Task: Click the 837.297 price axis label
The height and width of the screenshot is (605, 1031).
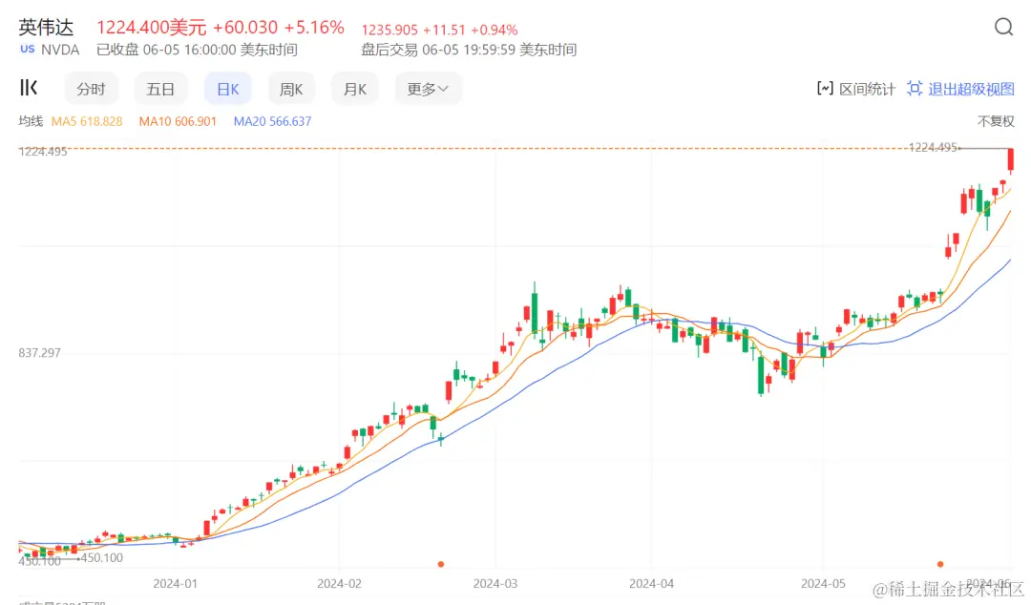Action: coord(39,353)
